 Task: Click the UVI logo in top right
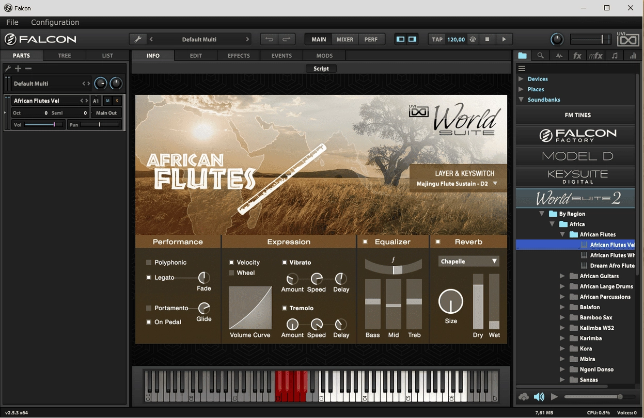(x=628, y=39)
